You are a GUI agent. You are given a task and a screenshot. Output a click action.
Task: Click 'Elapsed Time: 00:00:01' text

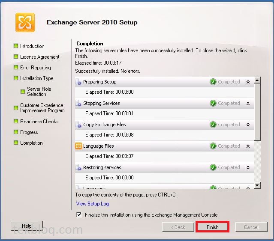point(109,113)
